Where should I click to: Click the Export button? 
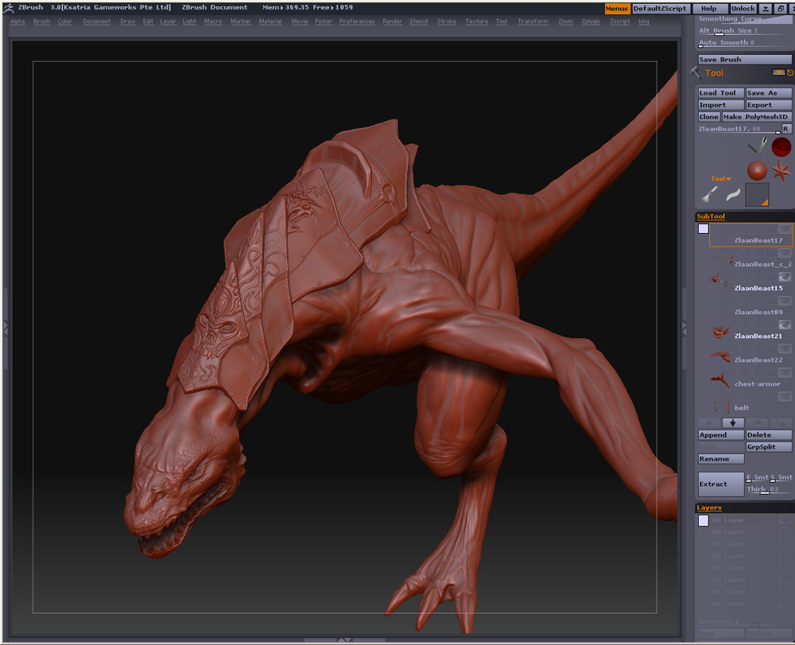[x=769, y=105]
